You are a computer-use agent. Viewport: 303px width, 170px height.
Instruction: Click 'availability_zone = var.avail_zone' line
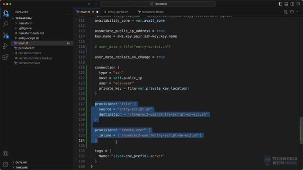point(130,20)
